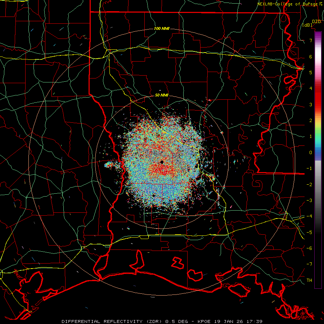The height and width of the screenshot is (324, 324).
Task: Select the 0 dB tick label on colorbar
Action: [x=311, y=153]
